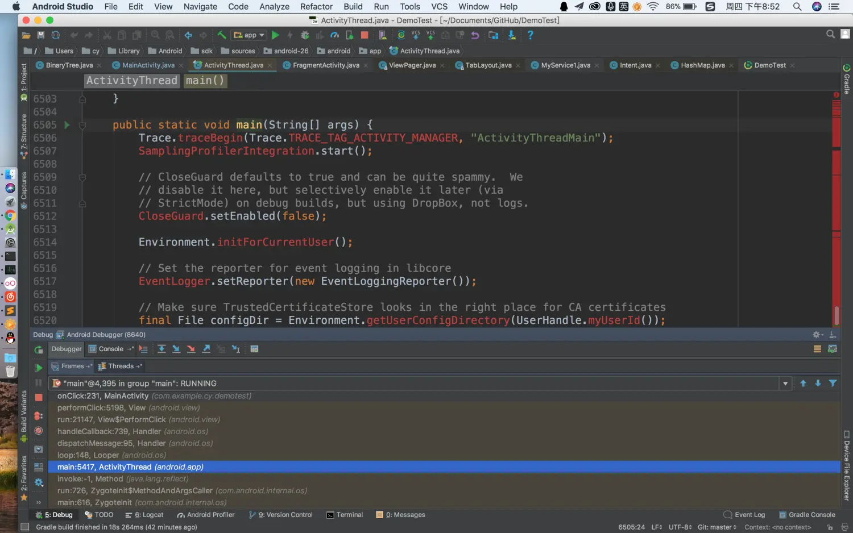Click the toolbar search magnifier icon
The image size is (853, 533).
point(830,35)
